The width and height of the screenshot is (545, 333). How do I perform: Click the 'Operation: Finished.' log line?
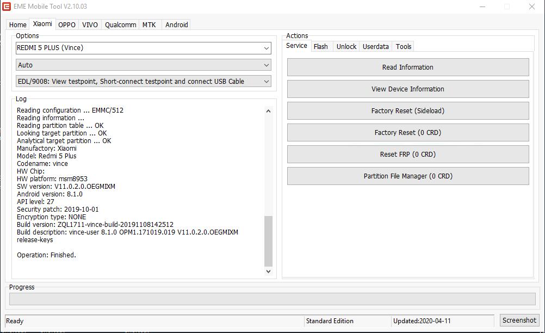[x=46, y=255]
